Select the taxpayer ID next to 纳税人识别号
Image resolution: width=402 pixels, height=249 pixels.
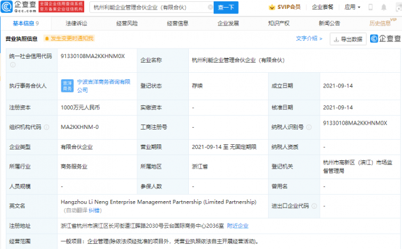pos(355,123)
